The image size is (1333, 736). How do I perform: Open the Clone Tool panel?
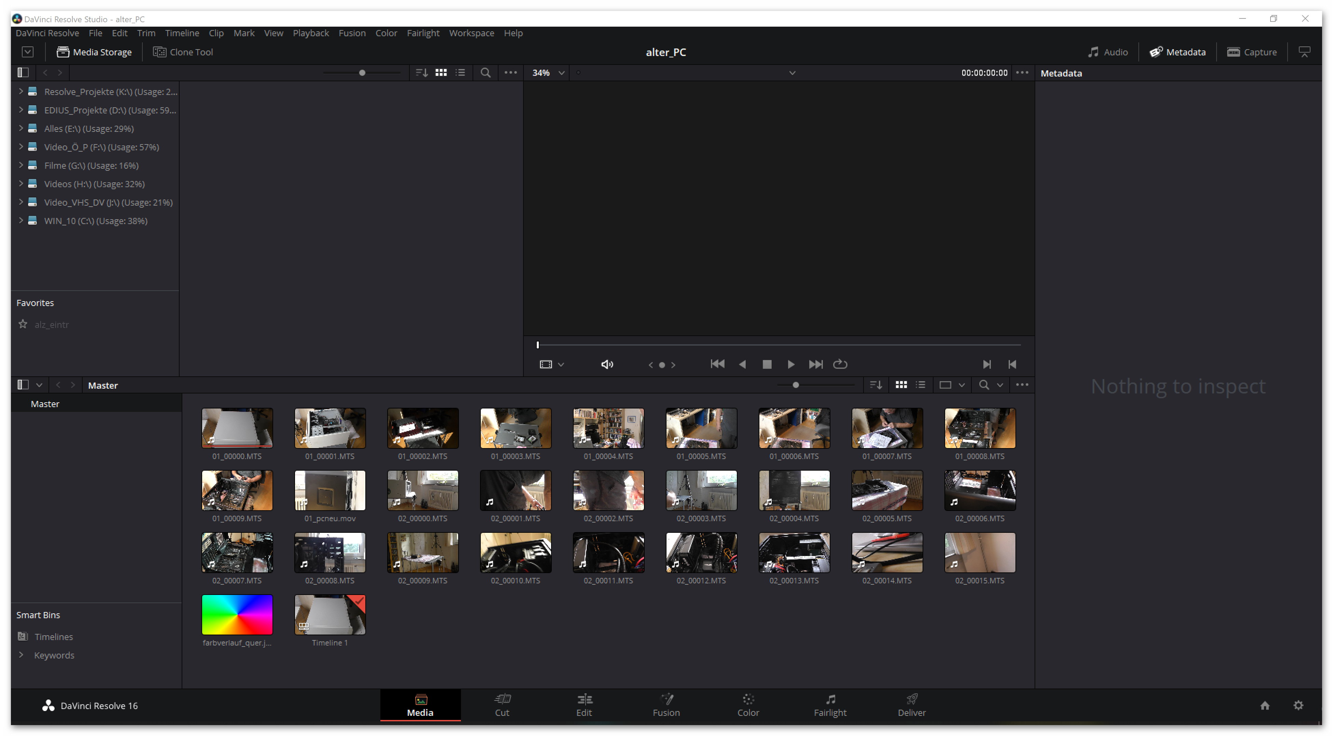coord(183,52)
